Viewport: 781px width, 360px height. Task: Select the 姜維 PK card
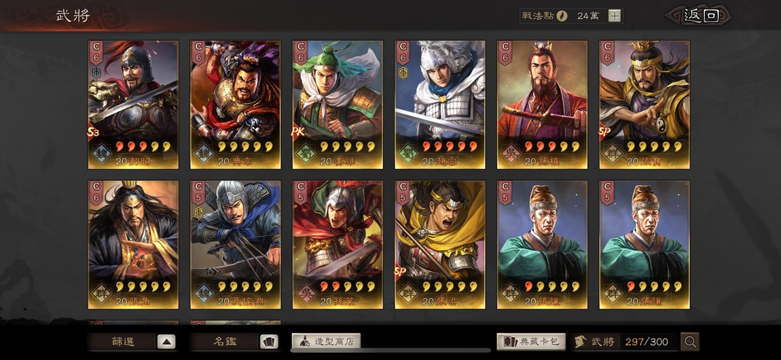338,104
